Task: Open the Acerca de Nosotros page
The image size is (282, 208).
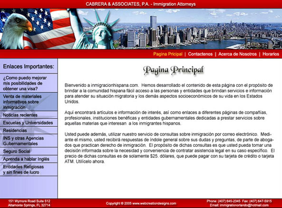Action: [x=237, y=54]
